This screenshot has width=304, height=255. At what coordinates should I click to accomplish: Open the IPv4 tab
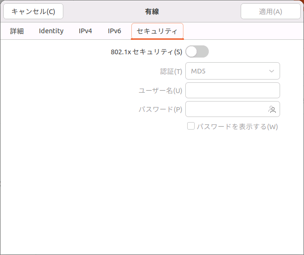pos(85,31)
